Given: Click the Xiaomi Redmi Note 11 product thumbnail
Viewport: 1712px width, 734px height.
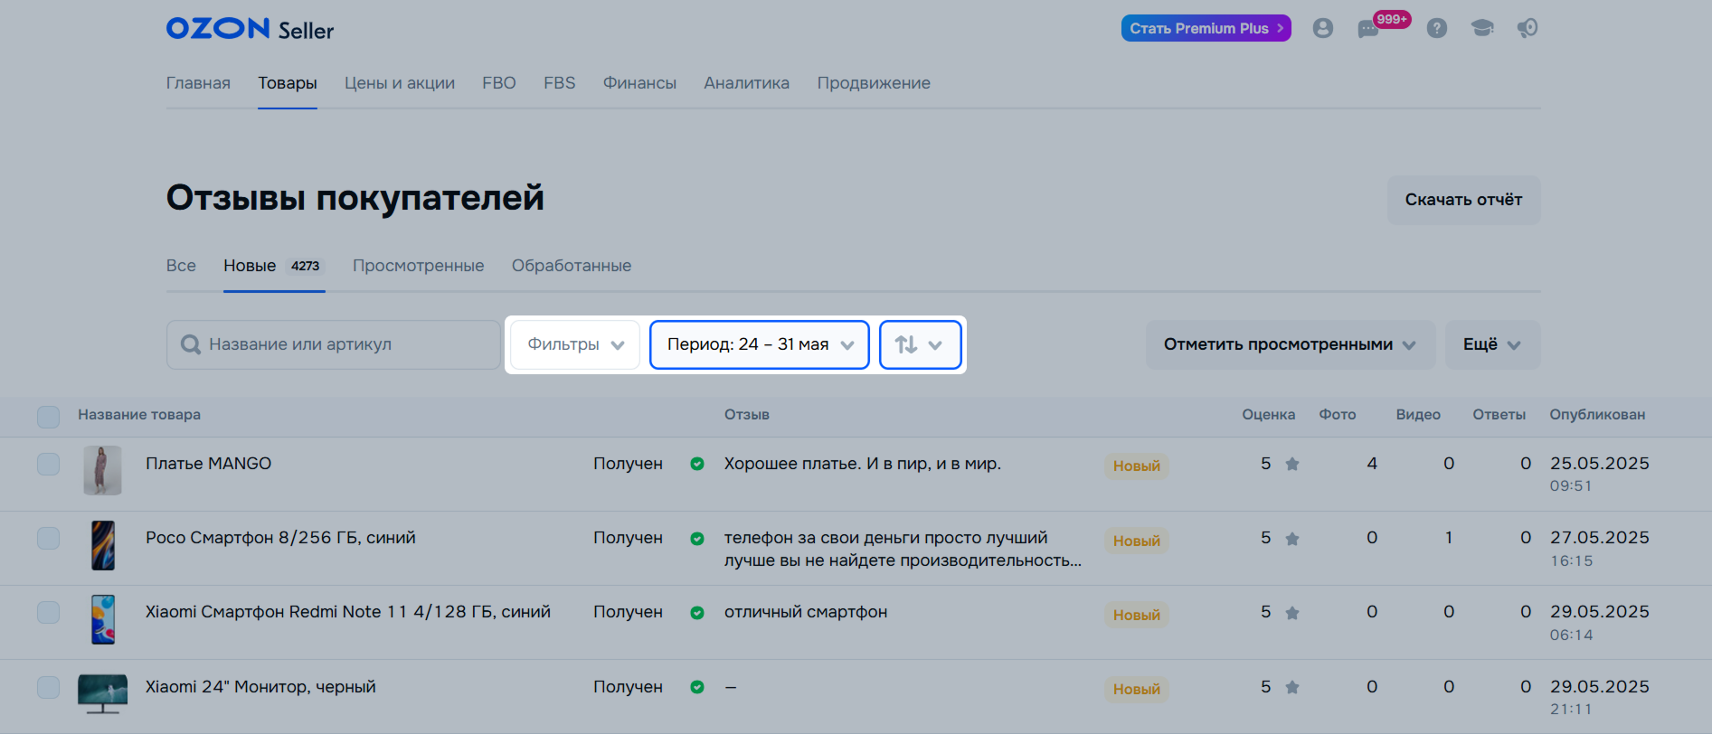Looking at the screenshot, I should (103, 619).
